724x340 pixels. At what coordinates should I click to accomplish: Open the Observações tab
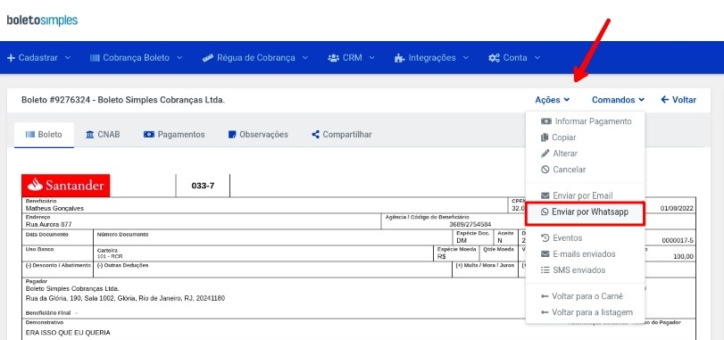pyautogui.click(x=258, y=135)
